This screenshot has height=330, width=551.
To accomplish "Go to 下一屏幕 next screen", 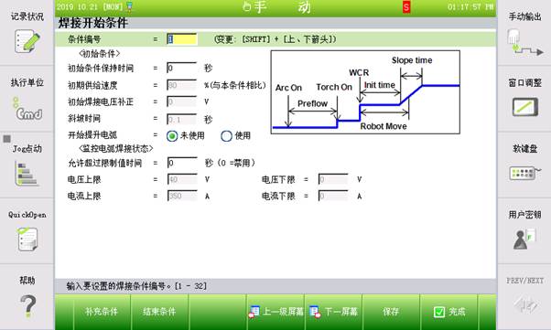I will tap(333, 312).
